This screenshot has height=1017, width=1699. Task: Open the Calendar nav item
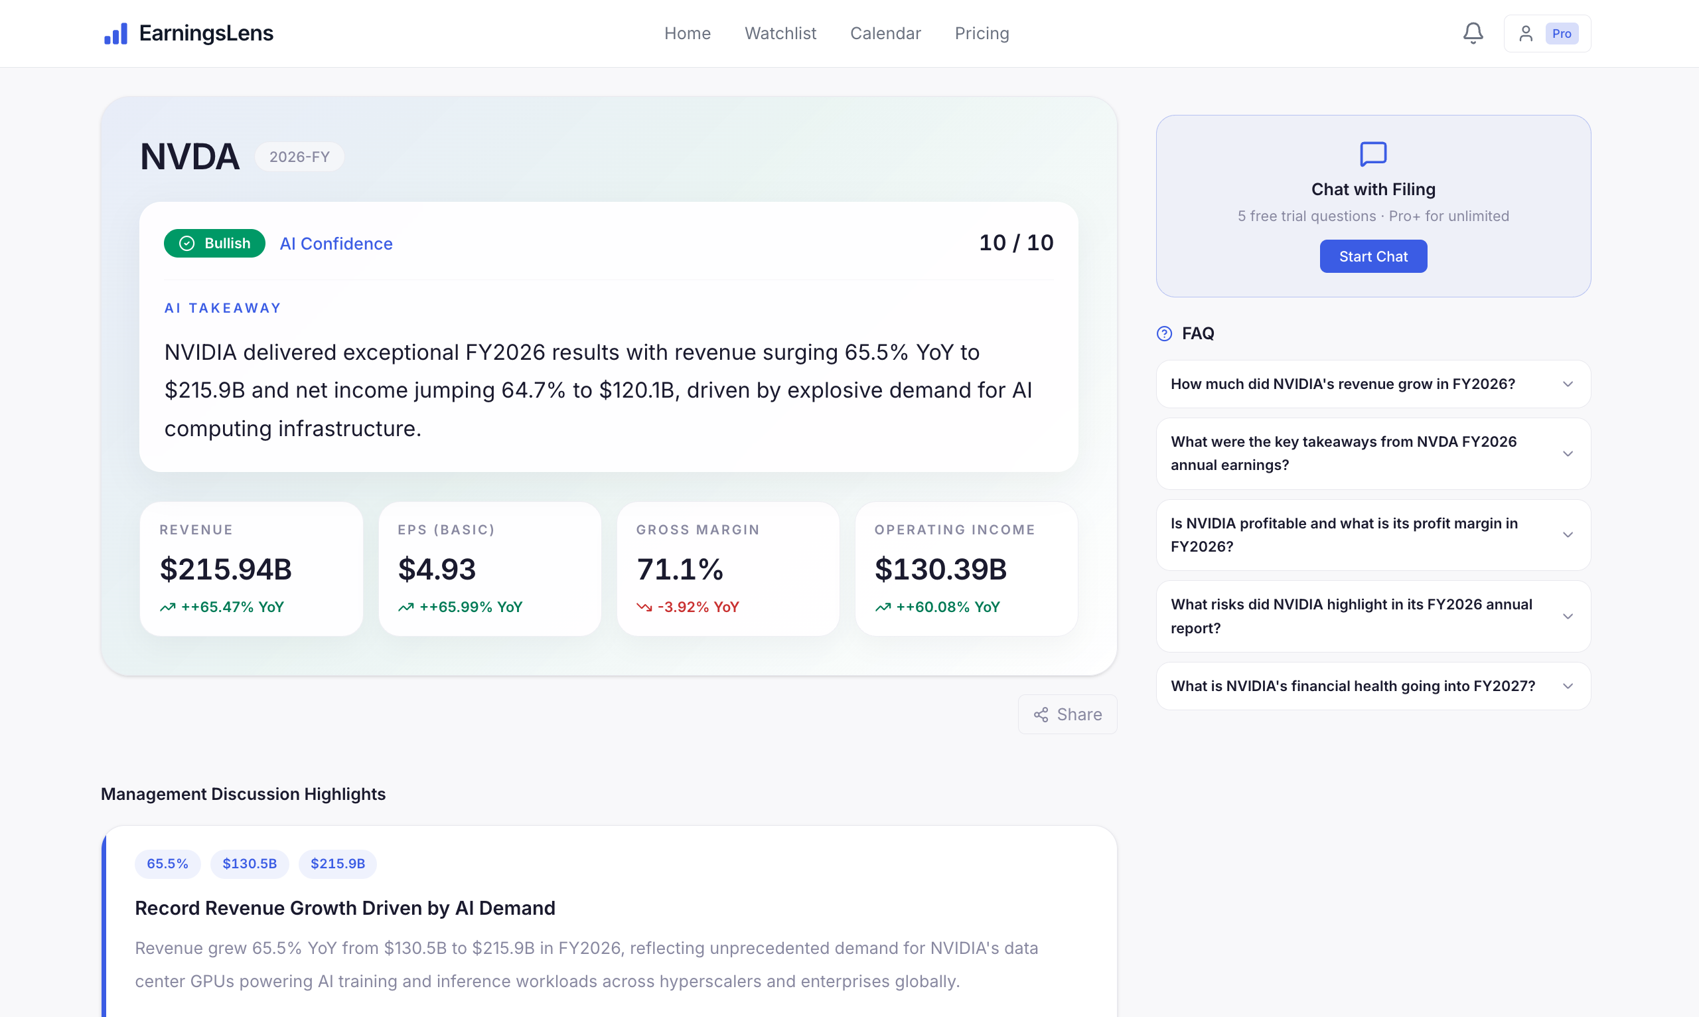(x=885, y=34)
